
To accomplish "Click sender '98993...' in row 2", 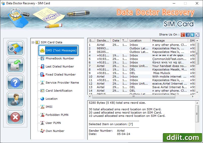I will tap(103, 48).
